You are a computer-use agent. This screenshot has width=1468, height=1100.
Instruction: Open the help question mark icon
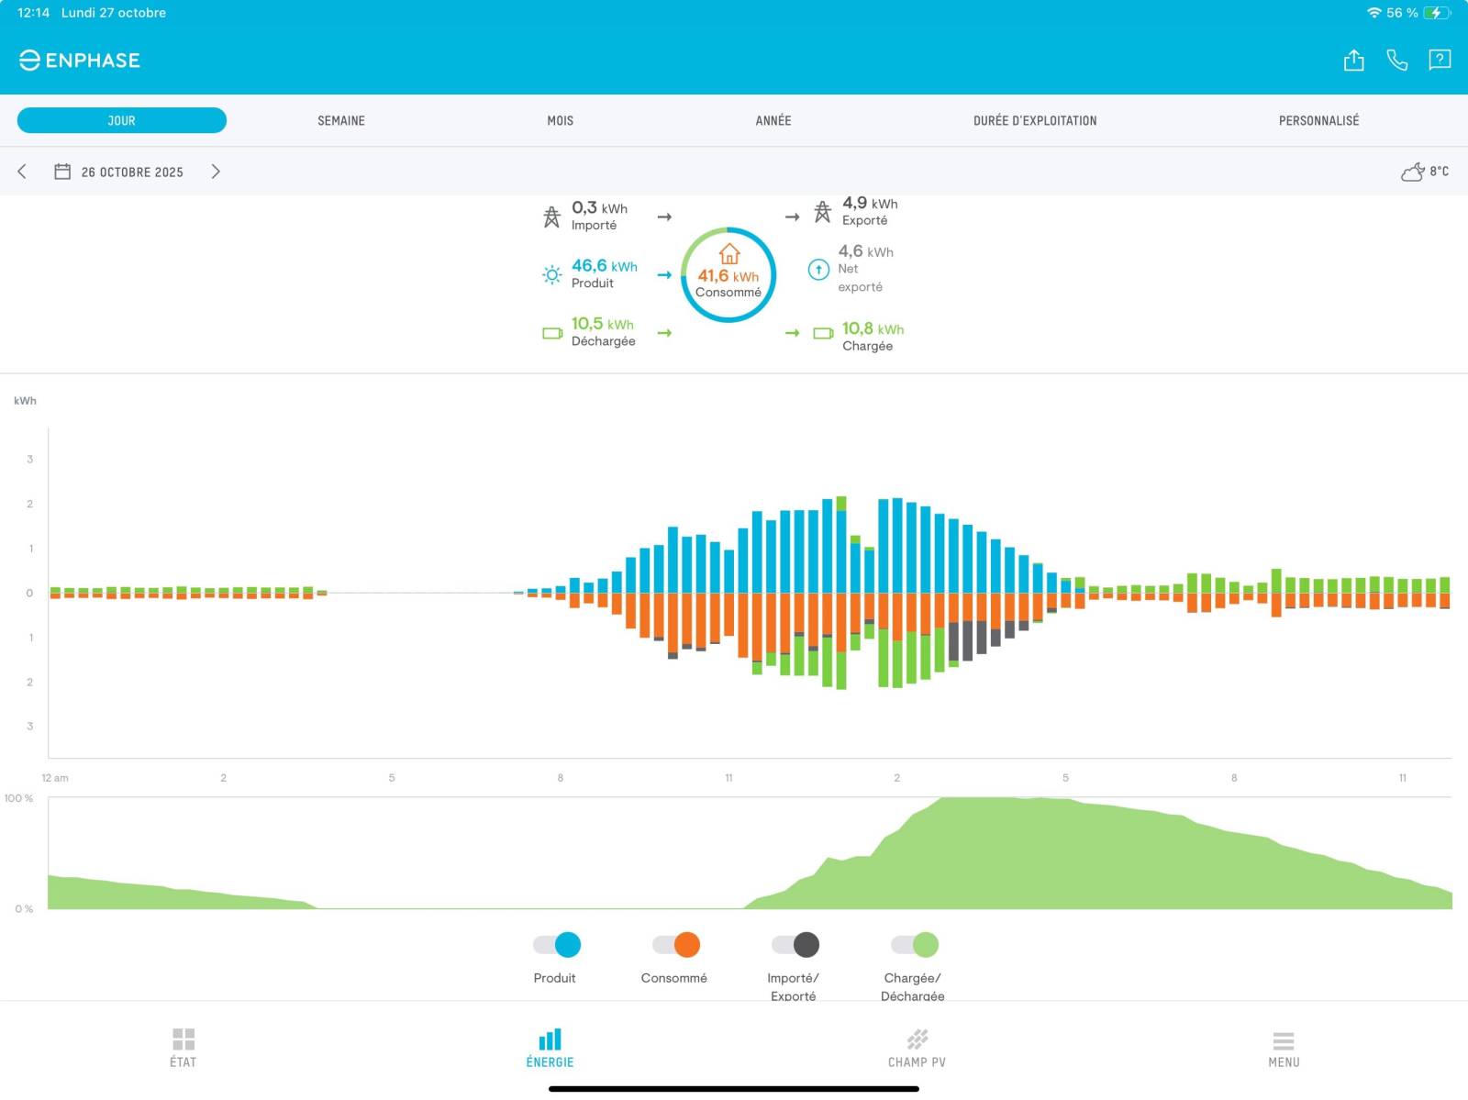1440,61
